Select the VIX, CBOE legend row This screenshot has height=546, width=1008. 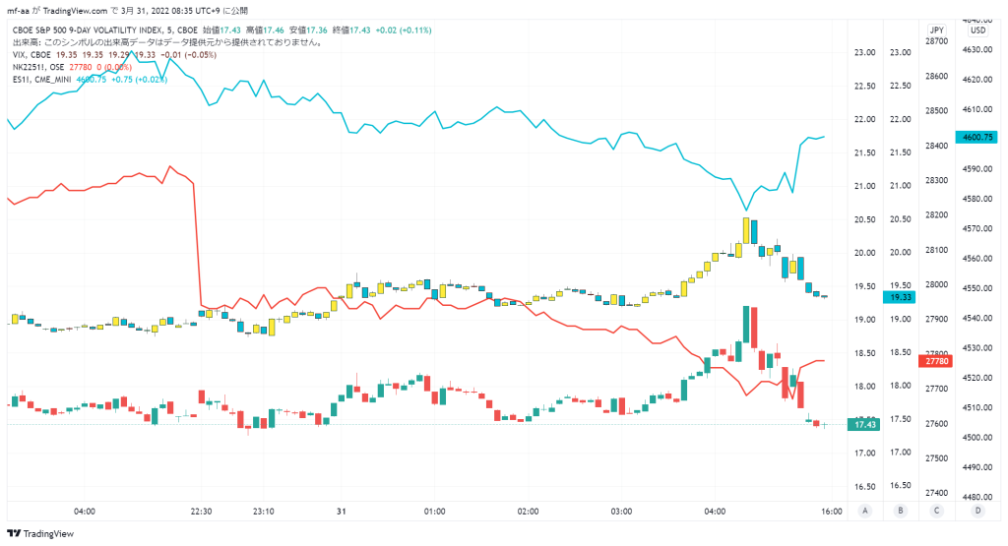pos(114,55)
